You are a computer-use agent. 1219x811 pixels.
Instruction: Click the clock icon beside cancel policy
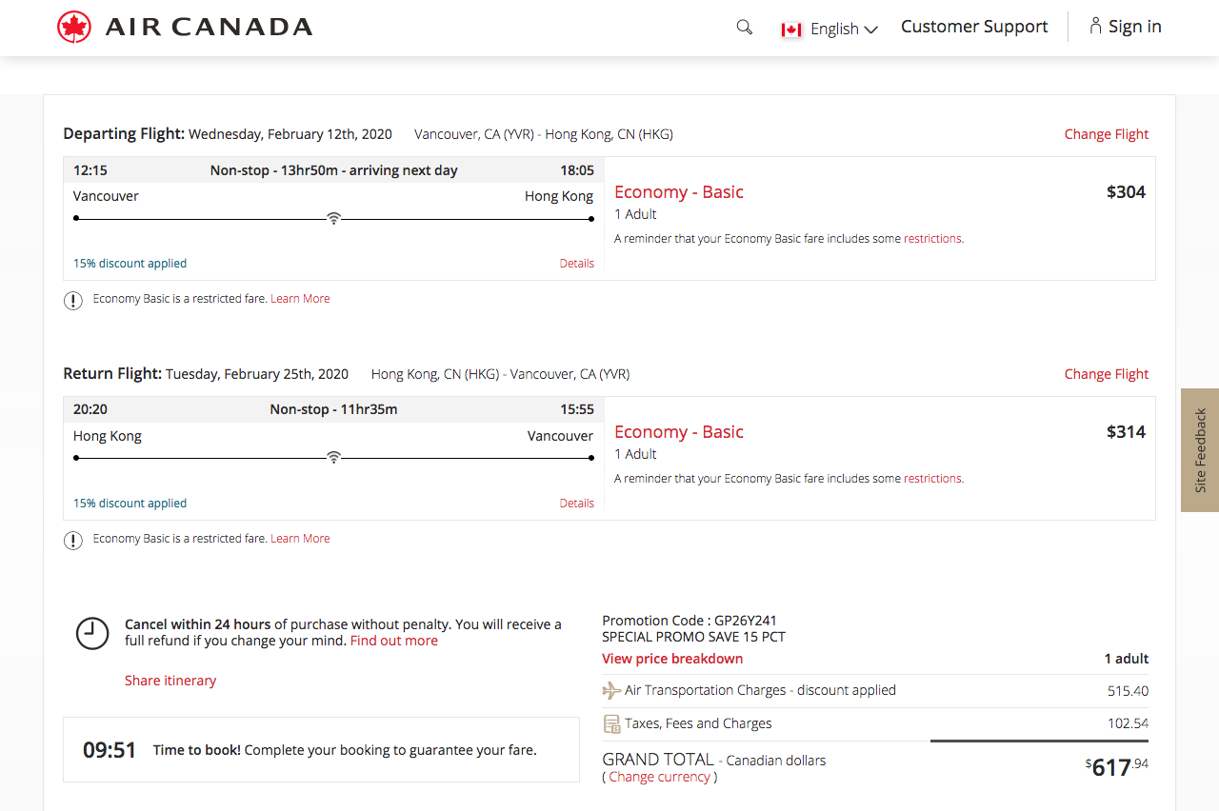click(x=92, y=633)
